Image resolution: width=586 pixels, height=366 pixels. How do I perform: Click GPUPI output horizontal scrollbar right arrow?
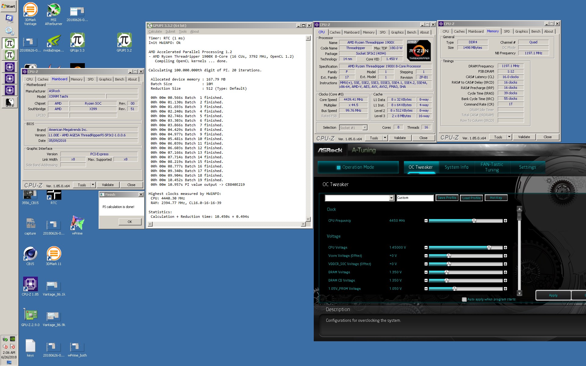[x=303, y=224]
